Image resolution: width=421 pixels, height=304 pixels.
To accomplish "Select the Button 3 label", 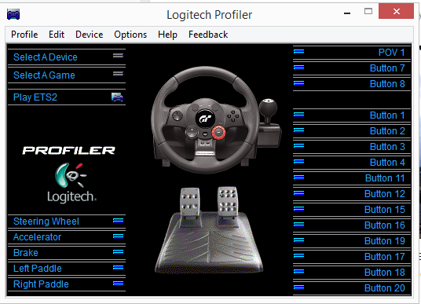I will [x=387, y=147].
